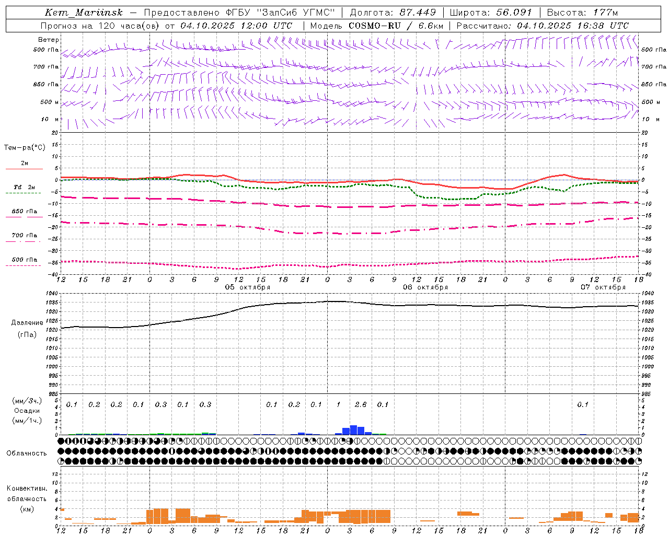The image size is (669, 535).
Task: Click the '06 октября' date label
Action: 425,287
